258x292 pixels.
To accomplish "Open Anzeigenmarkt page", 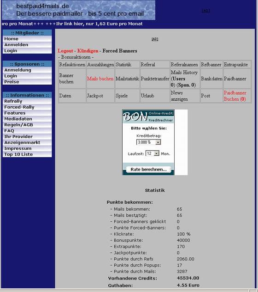I will click(x=27, y=142).
